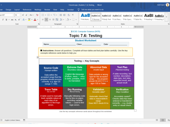This screenshot has width=170, height=127.
Task: Expand the borders dropdown arrow
Action: pyautogui.click(x=76, y=20)
